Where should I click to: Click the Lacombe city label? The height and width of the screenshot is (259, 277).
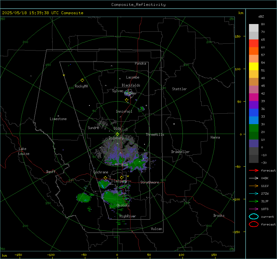[133, 77]
